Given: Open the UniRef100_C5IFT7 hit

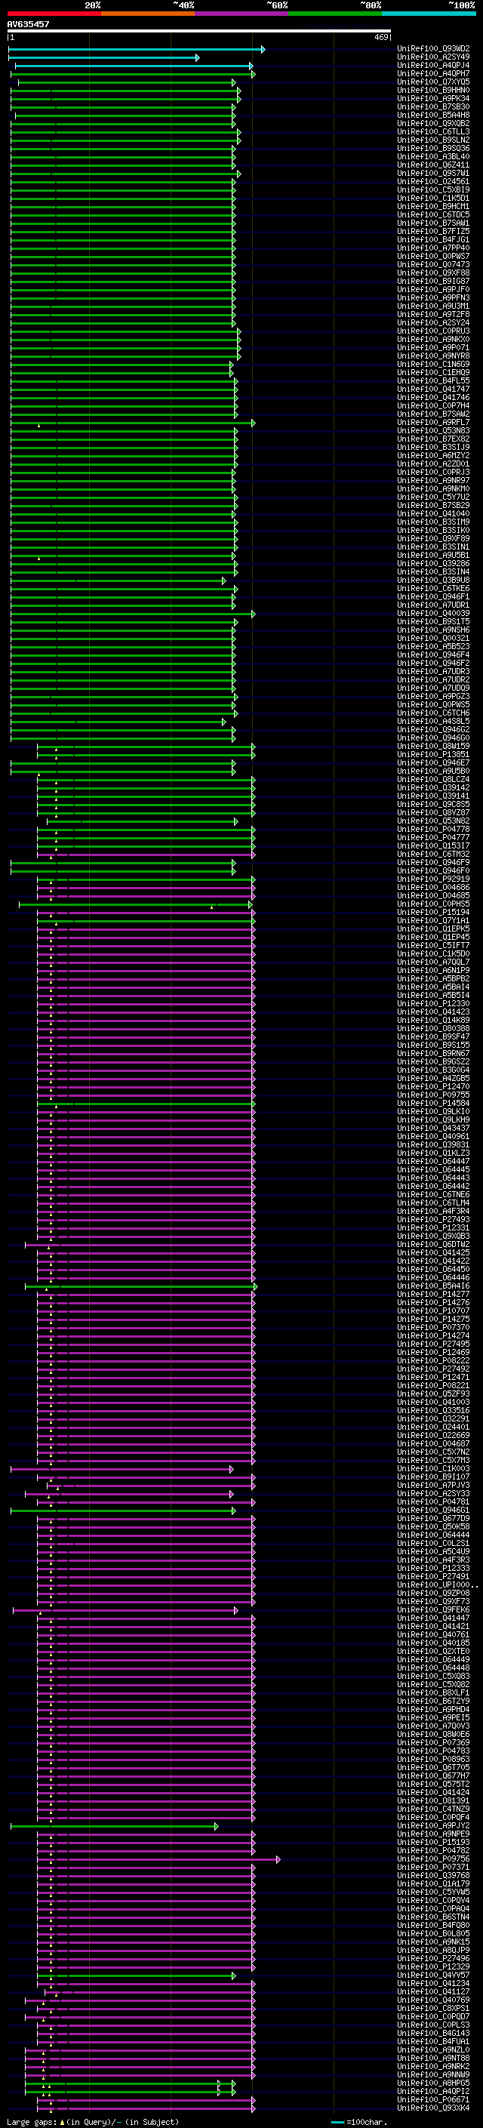Looking at the screenshot, I should coord(433,945).
